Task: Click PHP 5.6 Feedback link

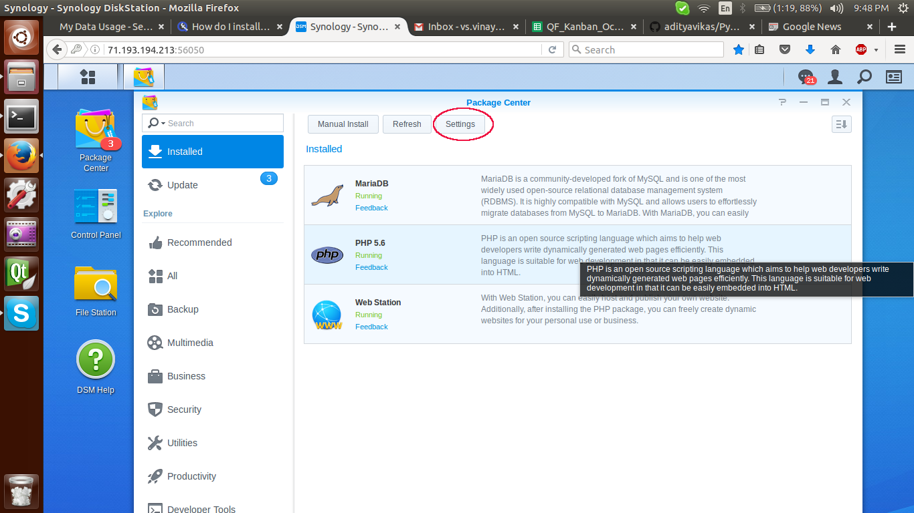Action: (371, 267)
